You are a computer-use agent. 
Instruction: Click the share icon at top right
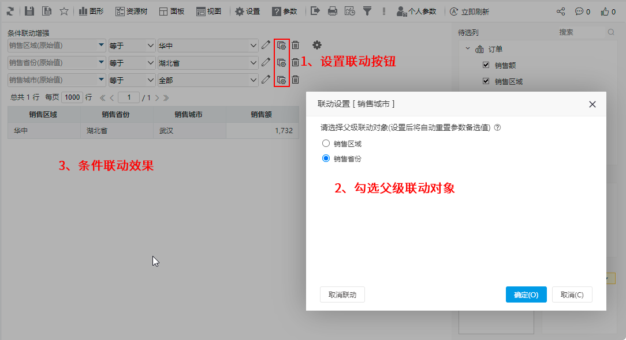click(561, 12)
